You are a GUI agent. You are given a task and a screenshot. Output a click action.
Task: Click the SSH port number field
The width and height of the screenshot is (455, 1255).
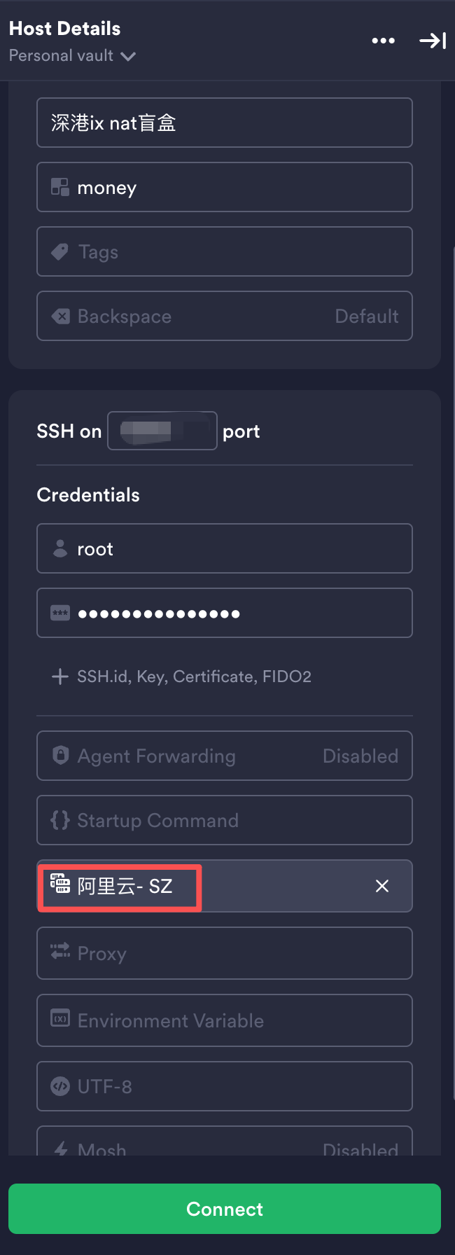click(x=162, y=431)
